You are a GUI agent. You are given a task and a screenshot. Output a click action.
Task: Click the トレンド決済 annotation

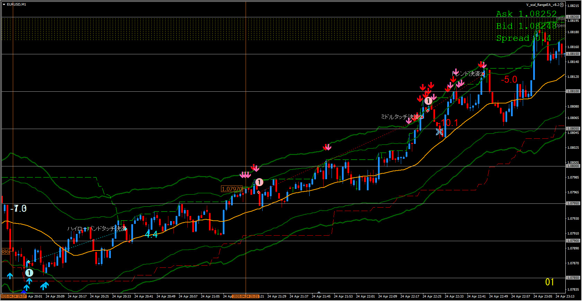tap(468, 74)
